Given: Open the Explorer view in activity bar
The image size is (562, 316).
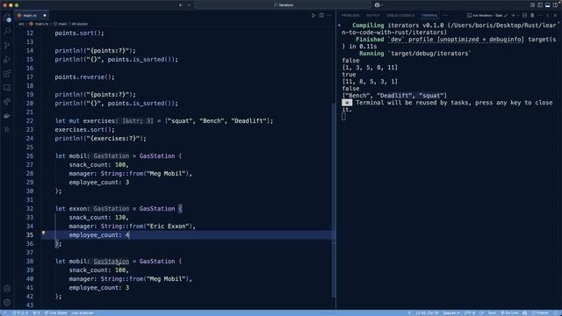Looking at the screenshot, I should click(7, 18).
